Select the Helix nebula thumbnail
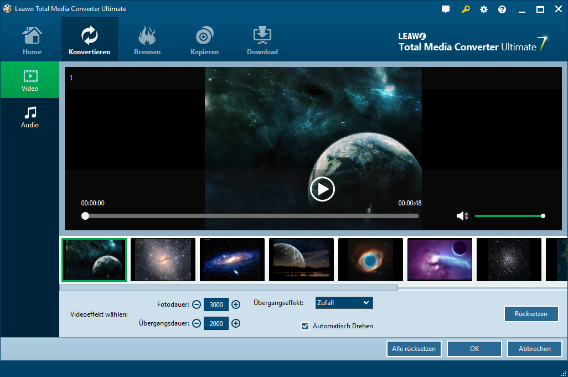The width and height of the screenshot is (568, 377). 370,260
